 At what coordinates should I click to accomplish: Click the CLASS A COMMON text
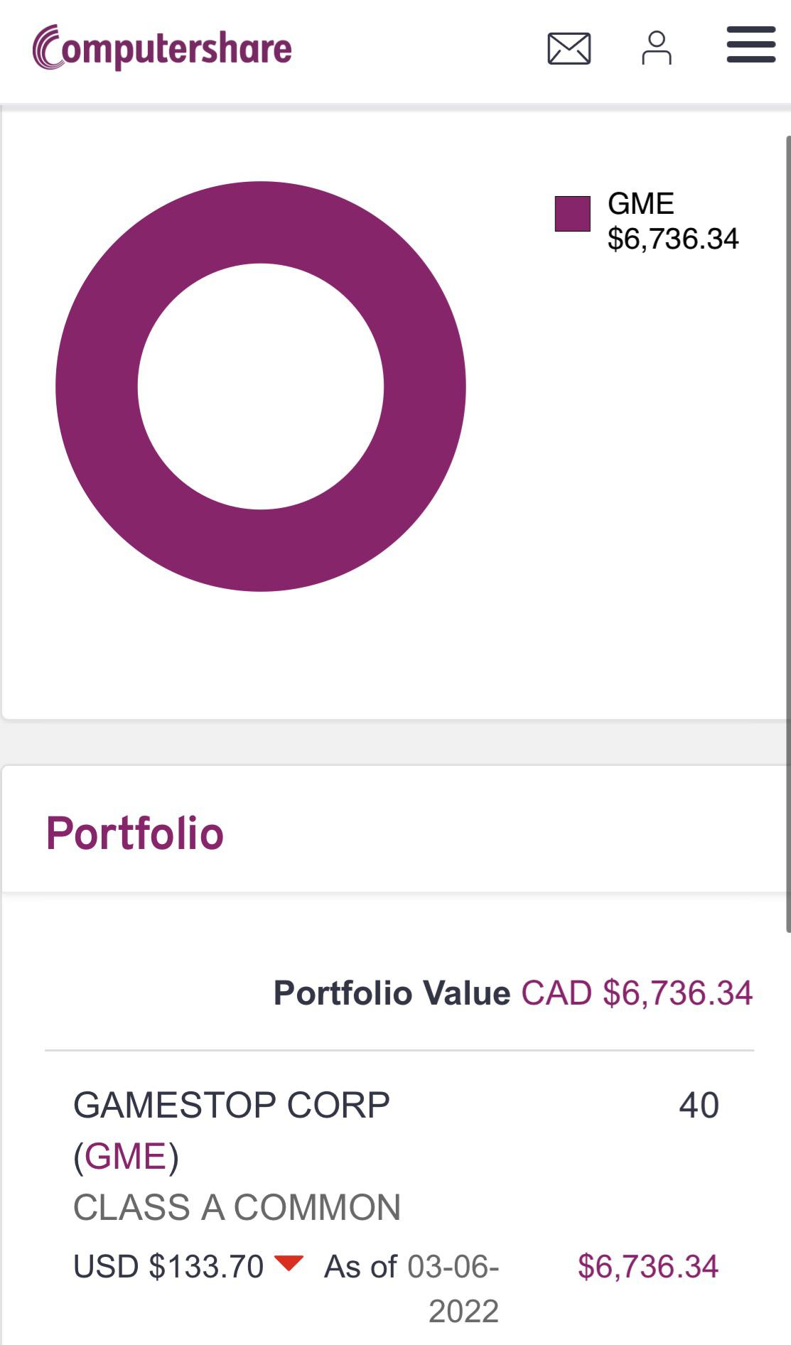tap(237, 1207)
